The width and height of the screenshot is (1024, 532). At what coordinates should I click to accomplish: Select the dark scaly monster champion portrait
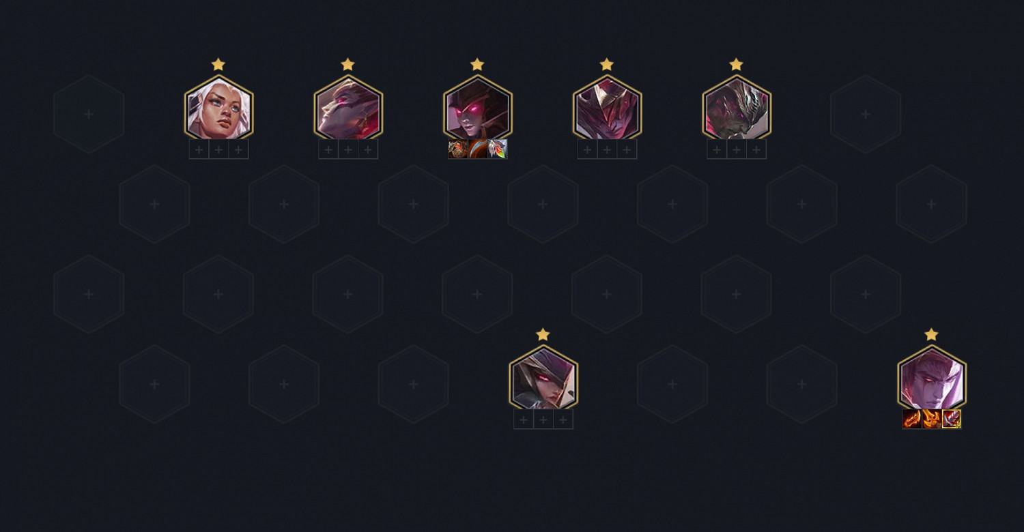click(737, 109)
